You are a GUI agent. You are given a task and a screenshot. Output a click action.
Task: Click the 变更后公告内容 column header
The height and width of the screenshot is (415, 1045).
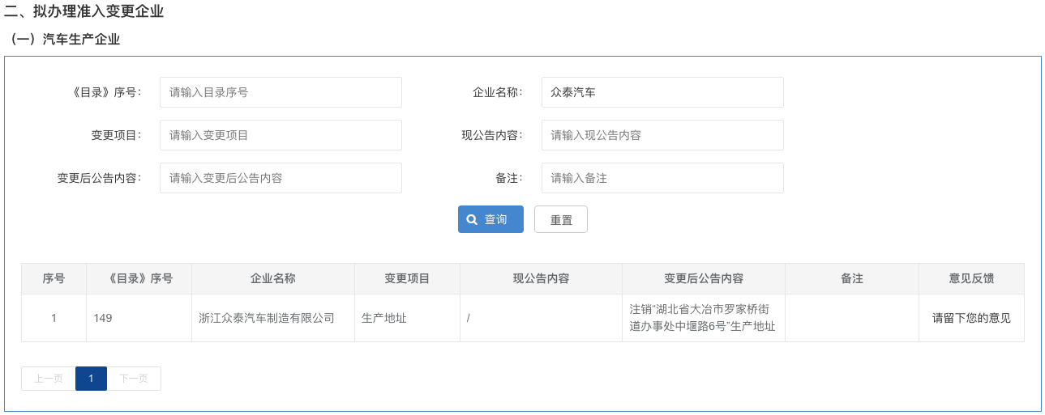pos(704,278)
